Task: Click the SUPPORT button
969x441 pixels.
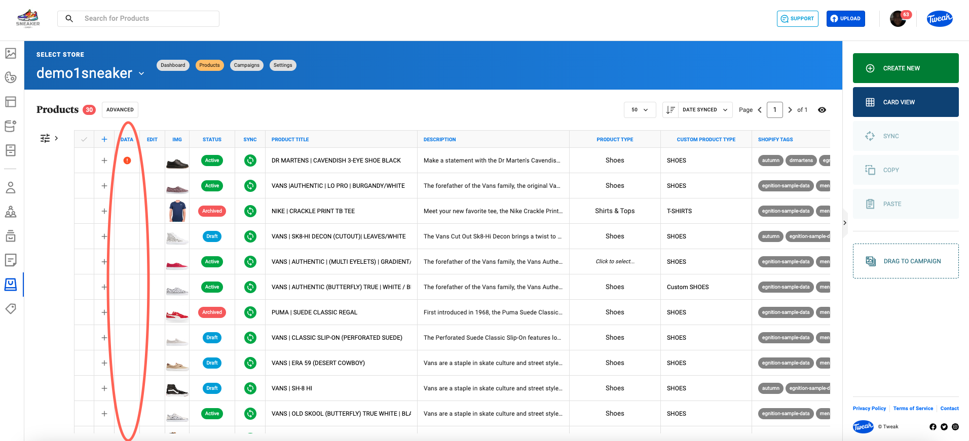Action: [798, 19]
